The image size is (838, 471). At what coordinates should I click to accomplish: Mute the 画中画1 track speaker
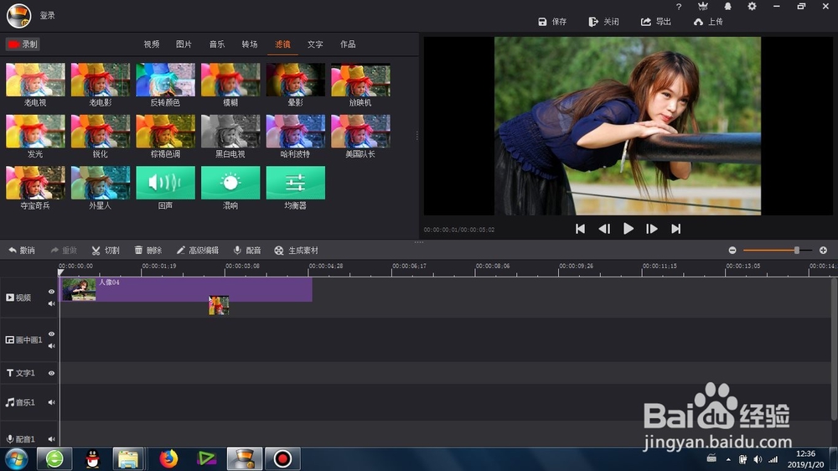coord(51,346)
